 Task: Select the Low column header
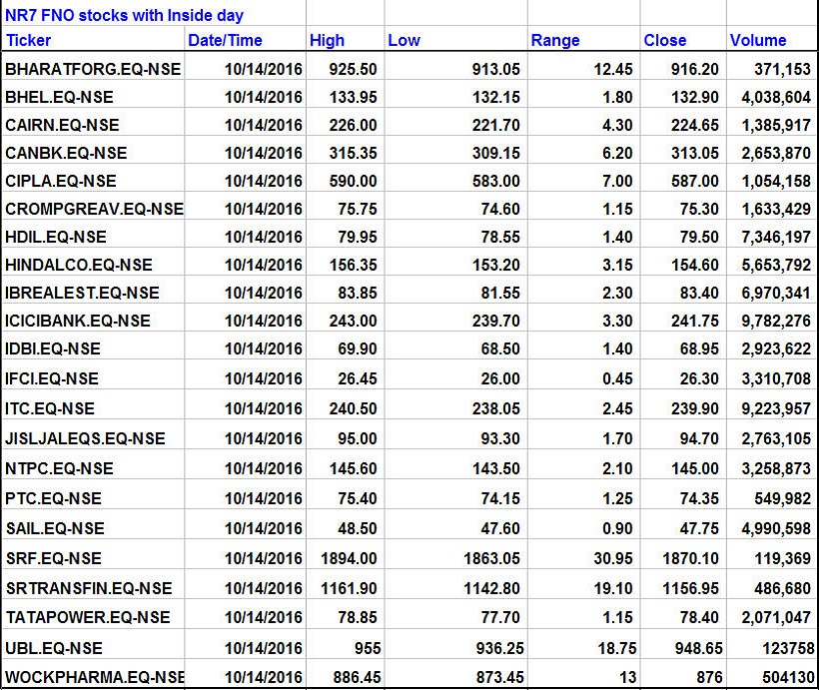[x=404, y=41]
